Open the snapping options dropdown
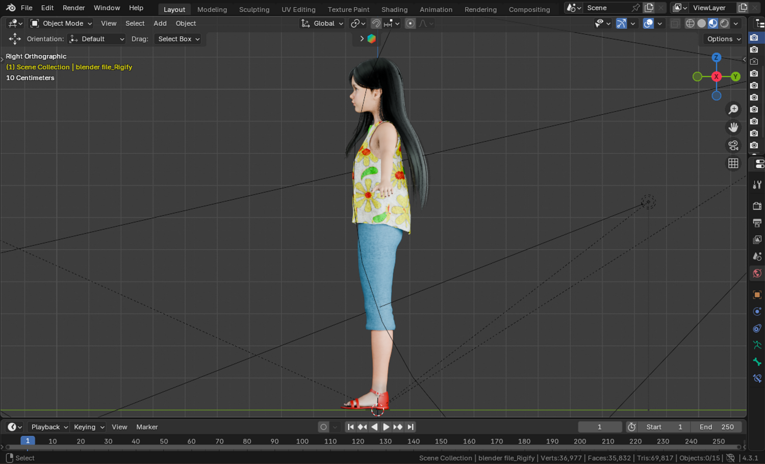 pos(392,23)
